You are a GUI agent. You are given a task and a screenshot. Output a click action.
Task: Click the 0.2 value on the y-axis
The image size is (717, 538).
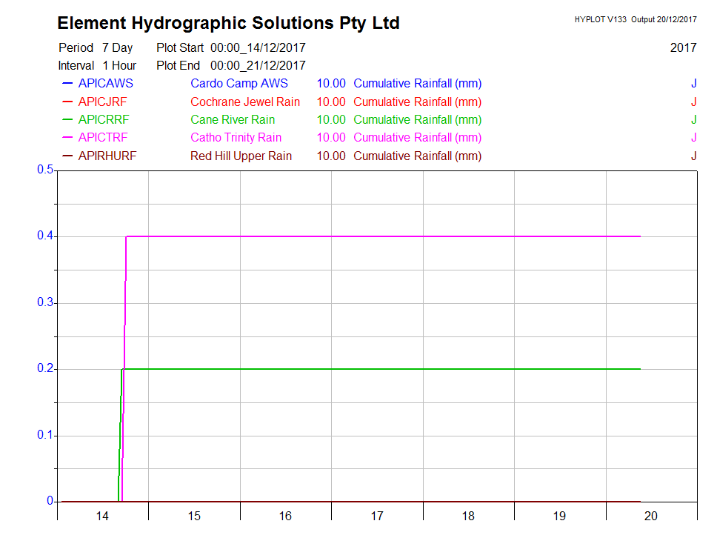45,369
